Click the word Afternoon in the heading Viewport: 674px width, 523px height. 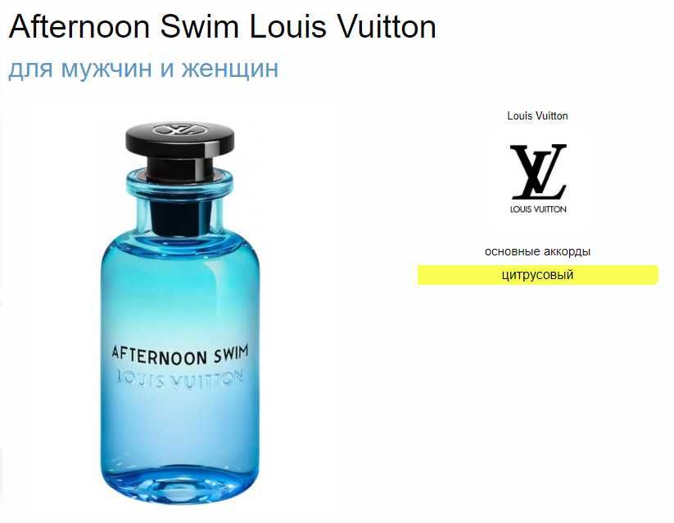pyautogui.click(x=79, y=26)
